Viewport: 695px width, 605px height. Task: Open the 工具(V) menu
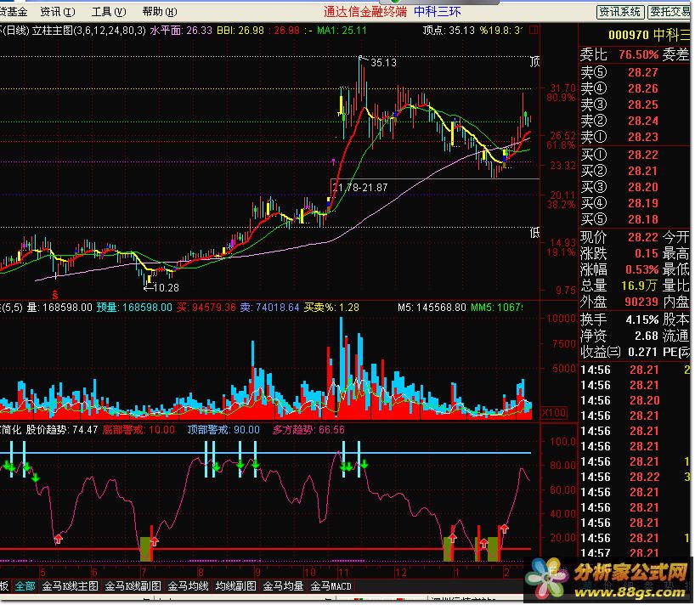pos(109,12)
